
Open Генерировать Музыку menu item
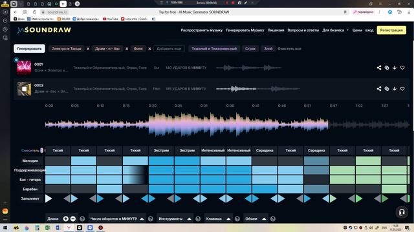coord(245,30)
